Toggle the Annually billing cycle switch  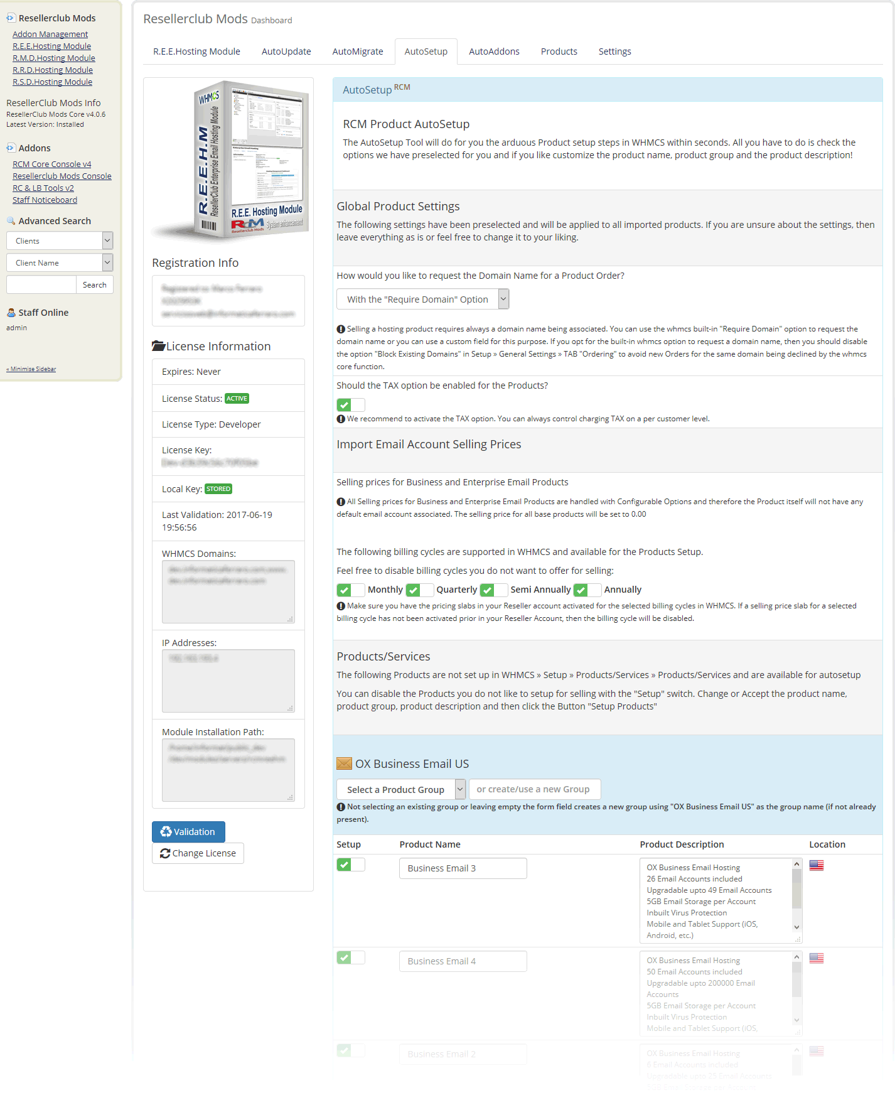[587, 590]
